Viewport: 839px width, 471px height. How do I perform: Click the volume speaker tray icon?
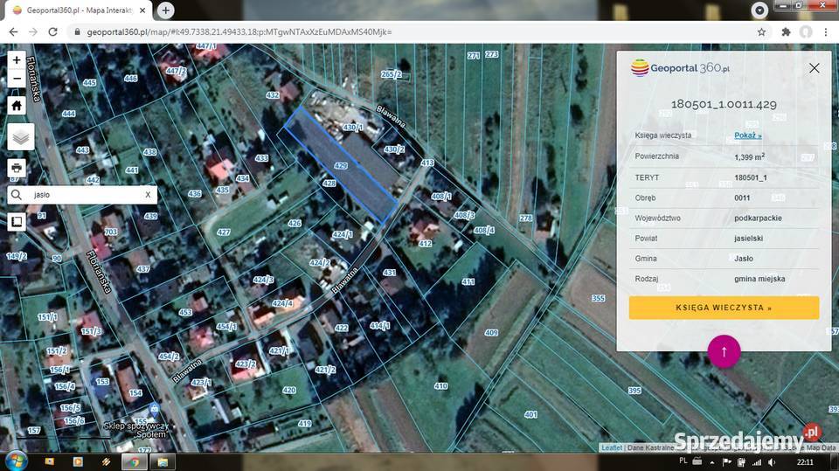pyautogui.click(x=771, y=462)
